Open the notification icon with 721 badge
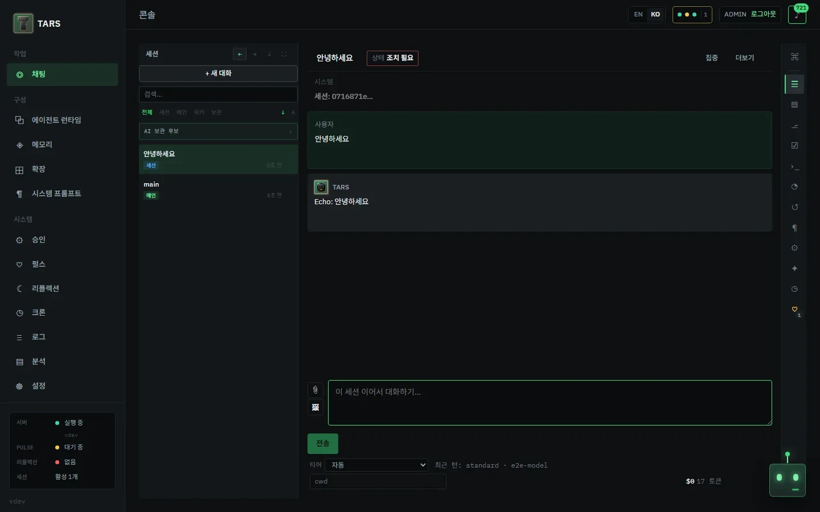The width and height of the screenshot is (820, 512). (x=797, y=14)
